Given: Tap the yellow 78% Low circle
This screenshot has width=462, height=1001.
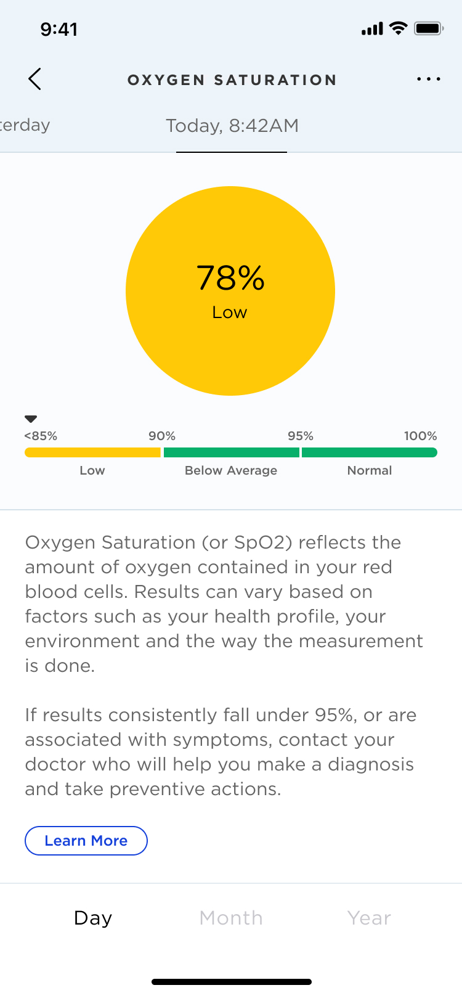Looking at the screenshot, I should point(230,291).
